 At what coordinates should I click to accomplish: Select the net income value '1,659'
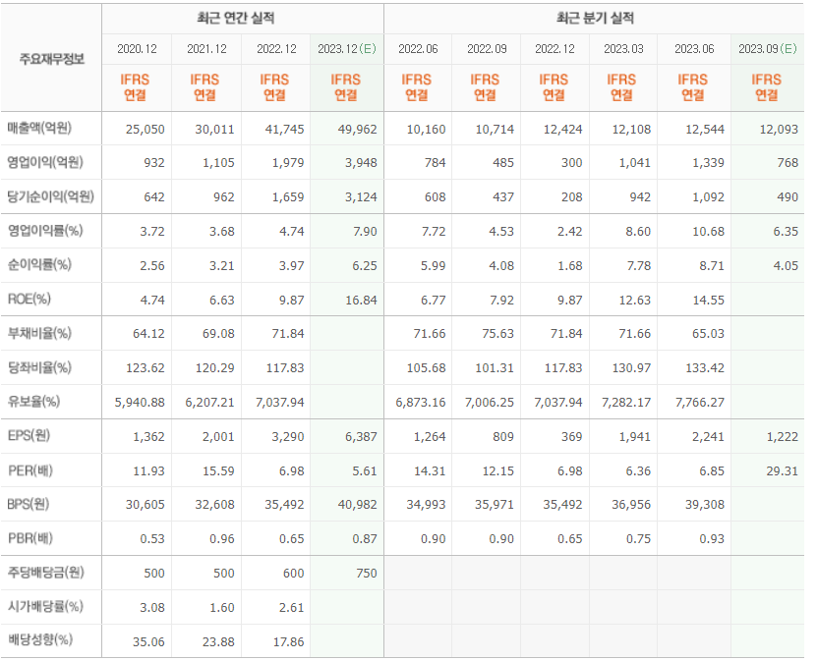[x=288, y=197]
